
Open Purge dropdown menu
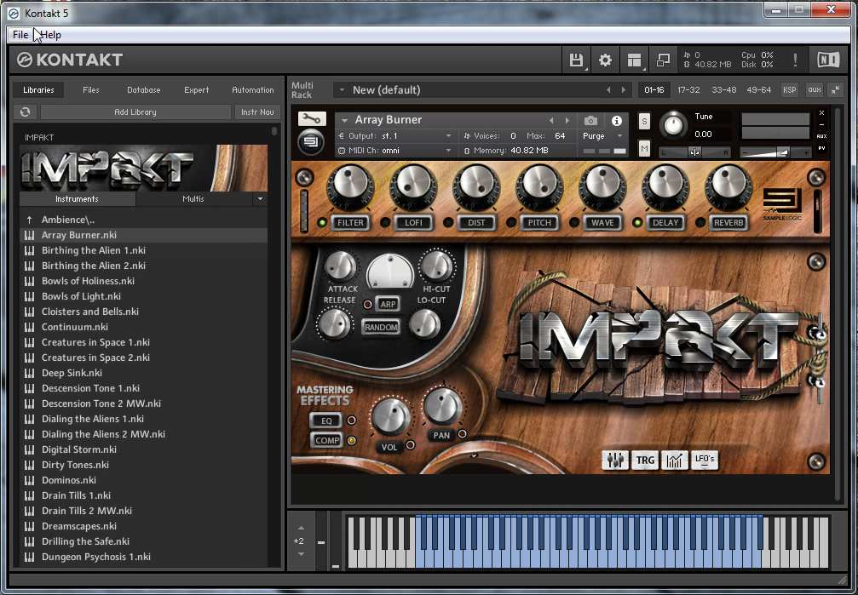pyautogui.click(x=603, y=135)
